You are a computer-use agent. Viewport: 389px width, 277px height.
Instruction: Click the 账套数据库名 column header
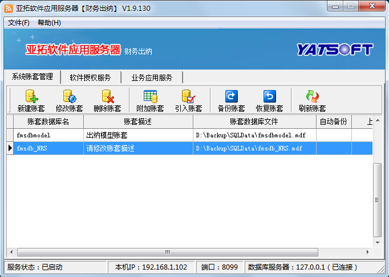coord(48,122)
